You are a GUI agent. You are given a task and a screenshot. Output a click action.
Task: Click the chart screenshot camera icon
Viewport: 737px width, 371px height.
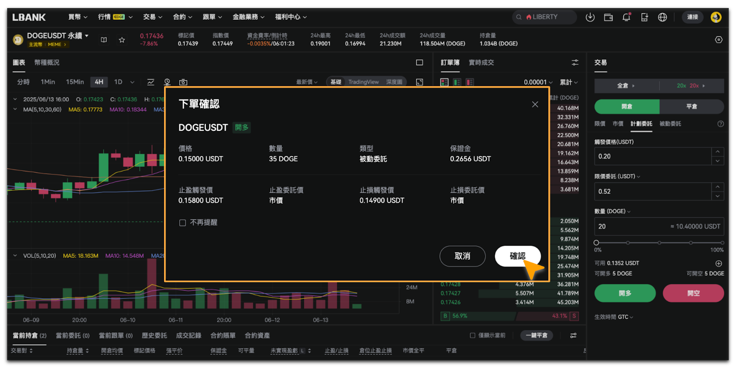click(x=183, y=82)
